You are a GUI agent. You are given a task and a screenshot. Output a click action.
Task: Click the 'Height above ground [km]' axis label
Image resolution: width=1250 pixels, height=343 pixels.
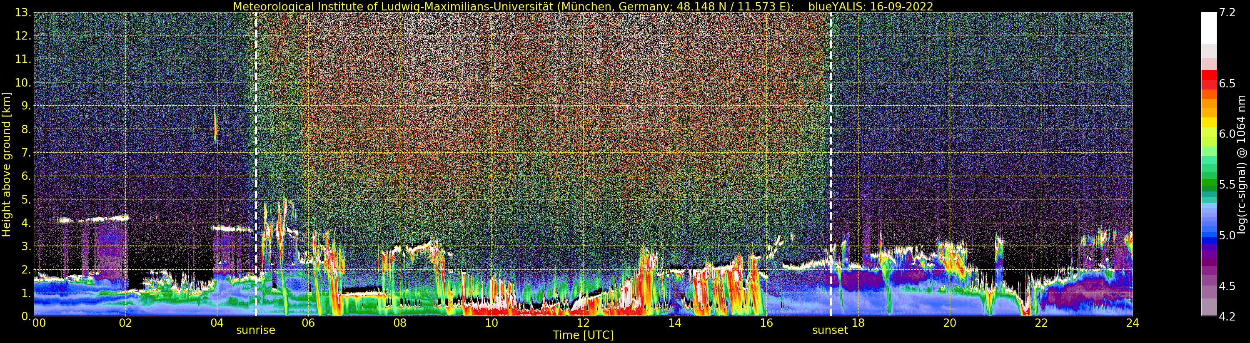click(x=6, y=164)
